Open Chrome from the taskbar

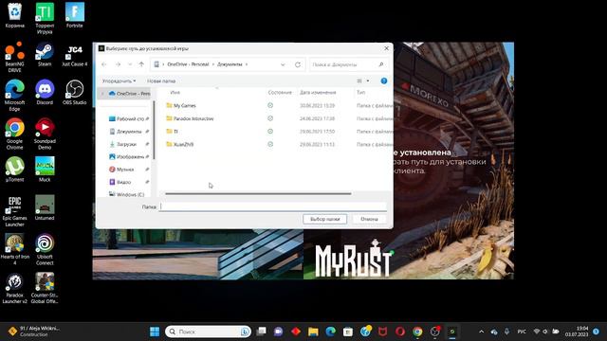417,332
